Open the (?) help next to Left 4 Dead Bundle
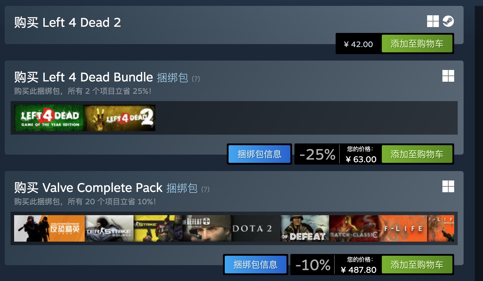 point(196,79)
